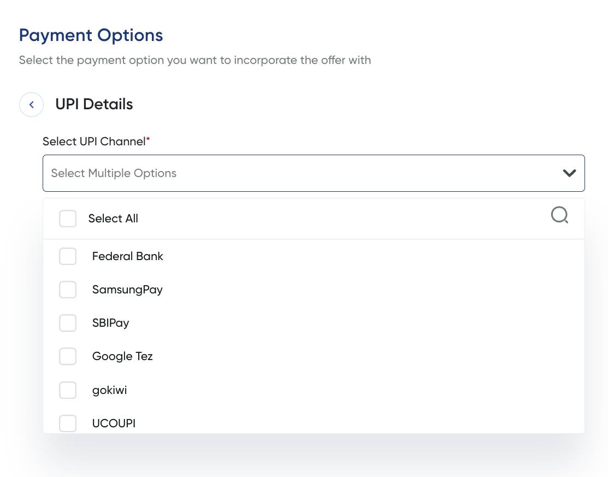Click the Select All label text
Viewport: 608px width, 477px height.
(113, 219)
